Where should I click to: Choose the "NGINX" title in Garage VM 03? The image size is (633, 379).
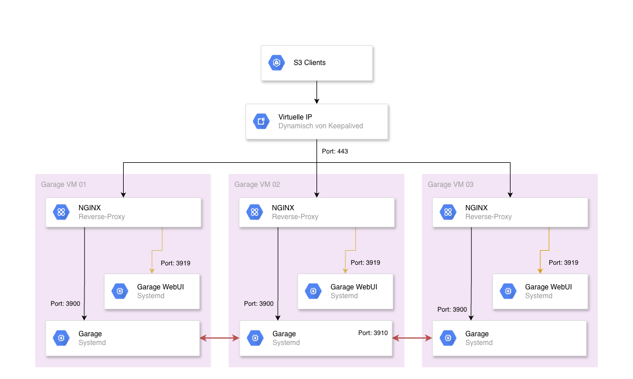477,208
